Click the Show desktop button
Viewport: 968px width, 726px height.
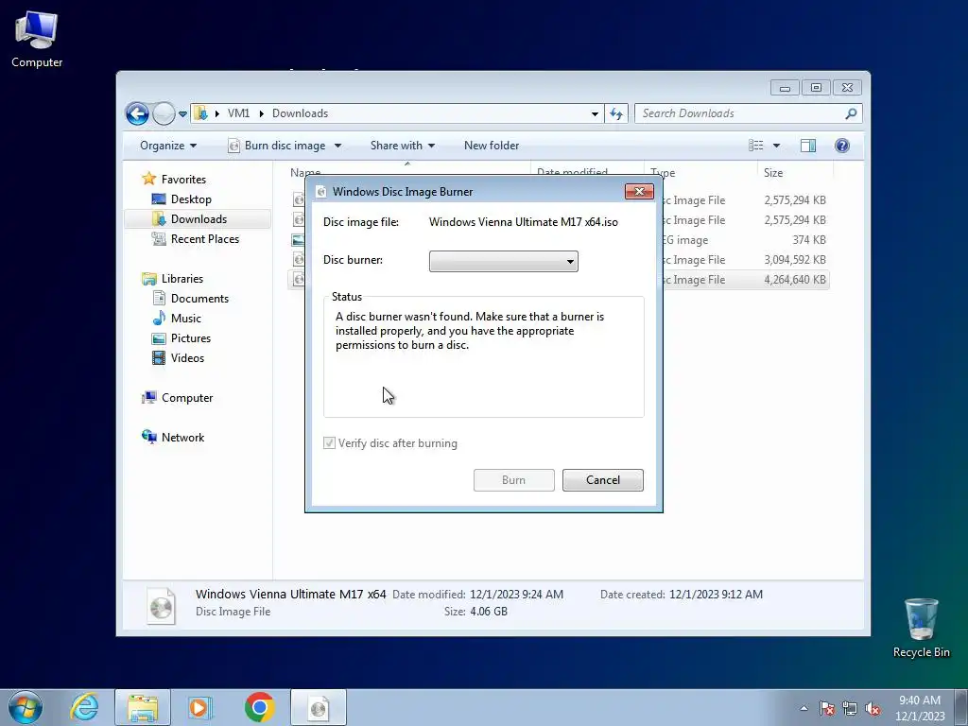(x=961, y=707)
